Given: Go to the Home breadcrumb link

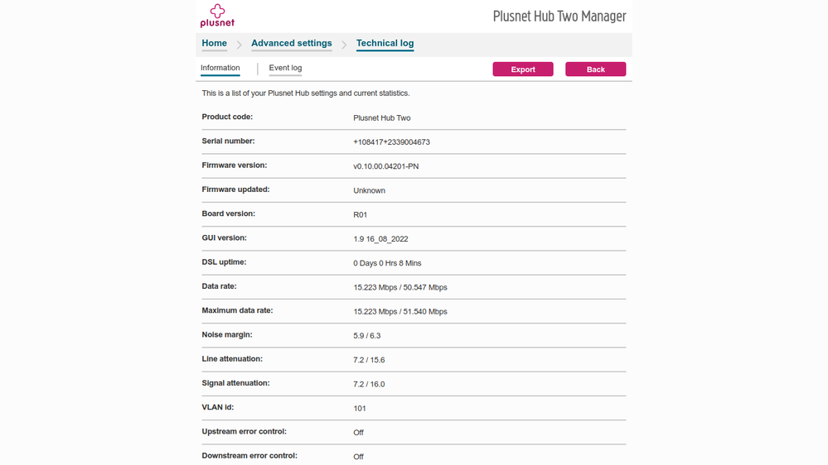Looking at the screenshot, I should 214,43.
